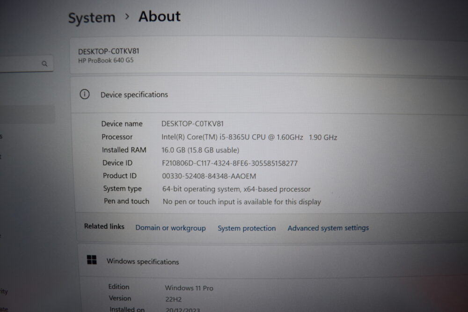Focus the Settings search box

pyautogui.click(x=26, y=64)
